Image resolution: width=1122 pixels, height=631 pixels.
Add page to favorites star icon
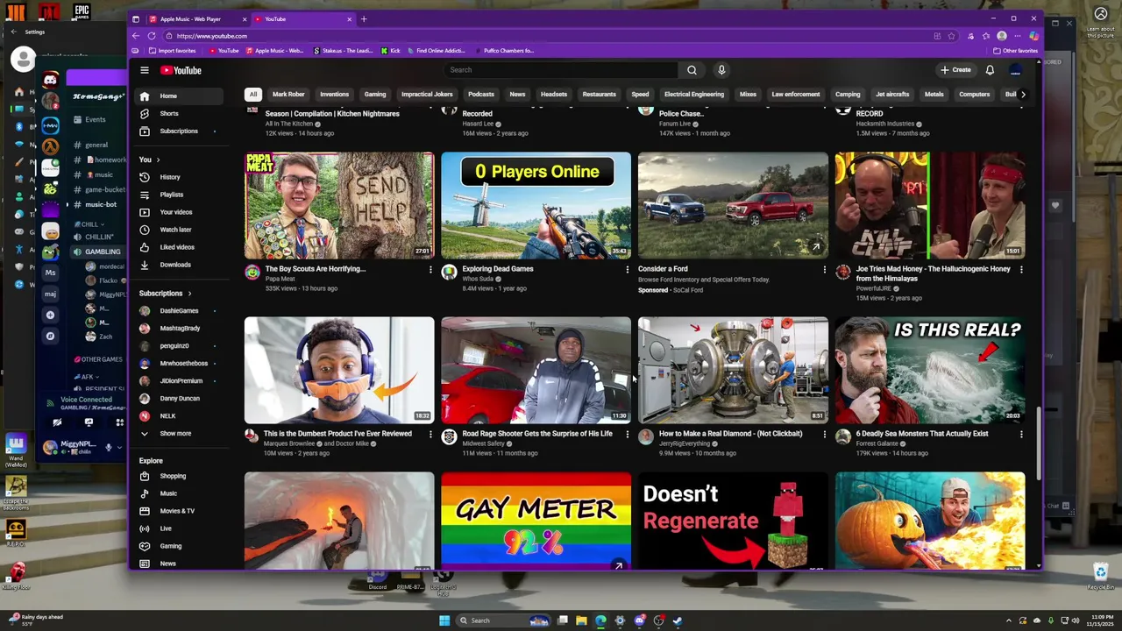click(x=951, y=36)
